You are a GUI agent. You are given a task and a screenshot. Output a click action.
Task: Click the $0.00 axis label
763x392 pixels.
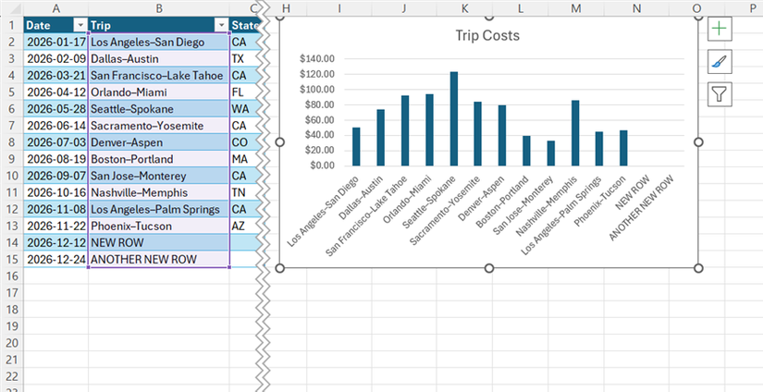coord(322,165)
